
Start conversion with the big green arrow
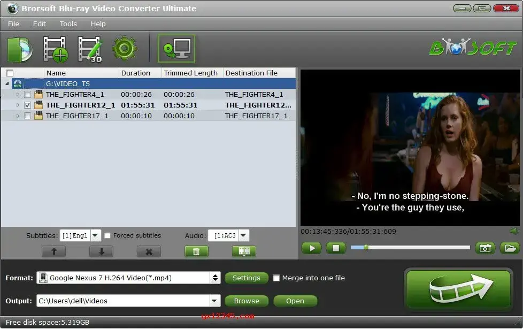pyautogui.click(x=458, y=289)
